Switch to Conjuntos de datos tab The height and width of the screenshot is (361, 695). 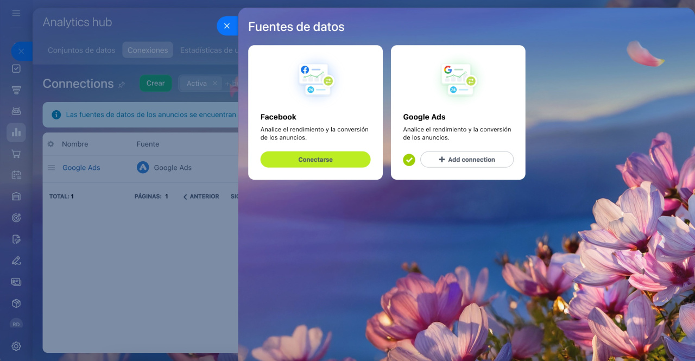coord(81,50)
